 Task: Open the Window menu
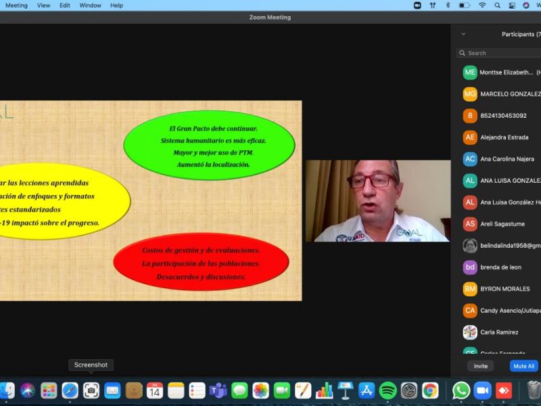[x=90, y=5]
